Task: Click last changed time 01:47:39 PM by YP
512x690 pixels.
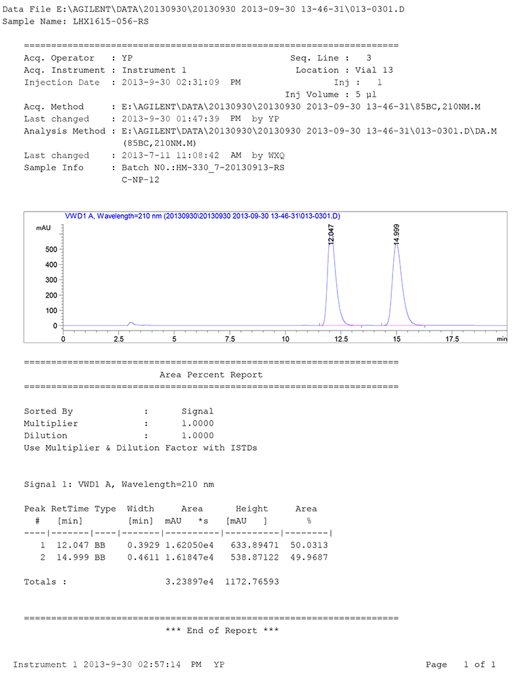Action: pos(225,119)
